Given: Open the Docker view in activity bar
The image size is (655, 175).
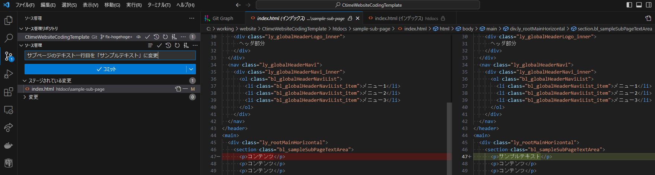Looking at the screenshot, I should coord(8,146).
